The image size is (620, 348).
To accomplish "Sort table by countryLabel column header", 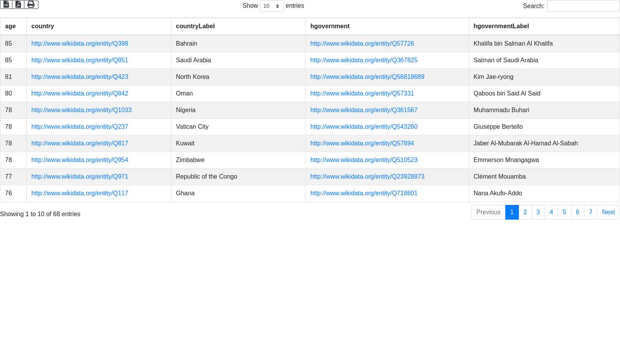I will pos(195,26).
